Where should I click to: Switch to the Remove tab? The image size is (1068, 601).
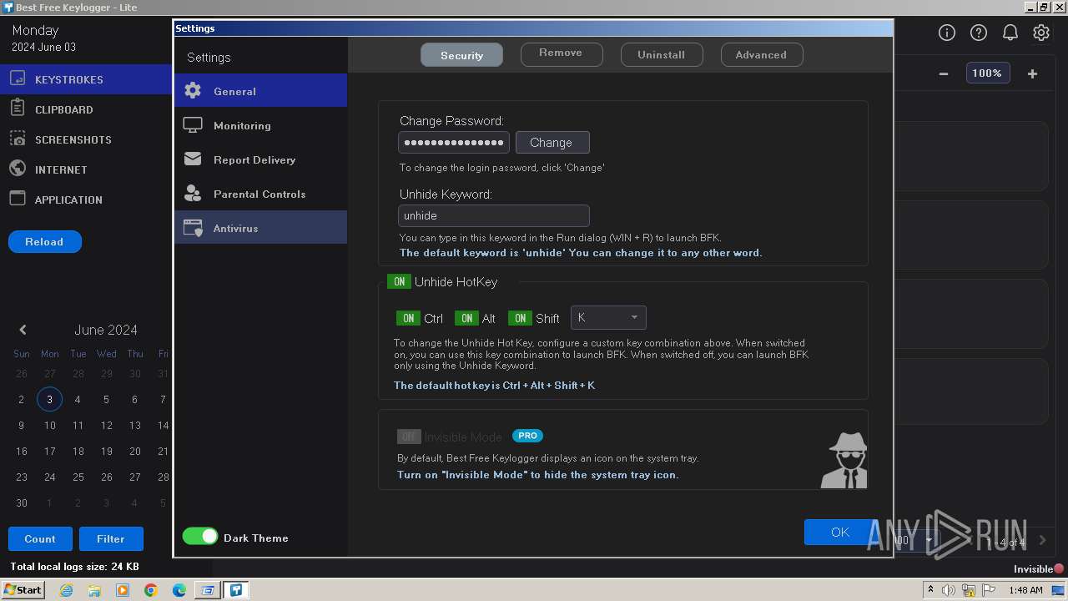pos(561,54)
